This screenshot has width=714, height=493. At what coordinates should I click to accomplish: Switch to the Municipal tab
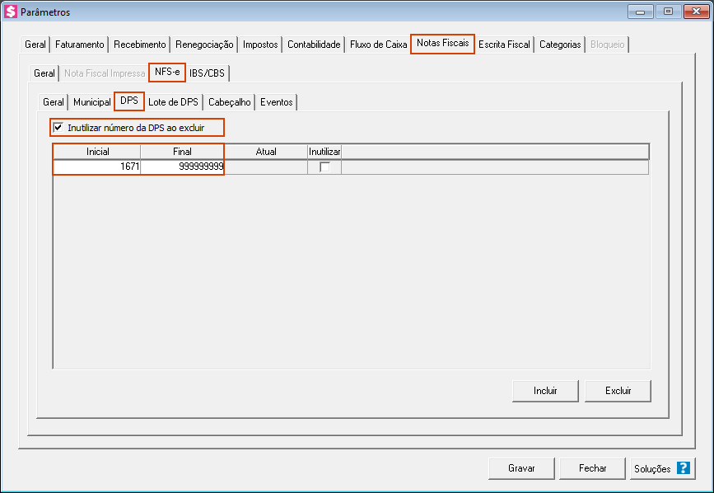coord(91,102)
